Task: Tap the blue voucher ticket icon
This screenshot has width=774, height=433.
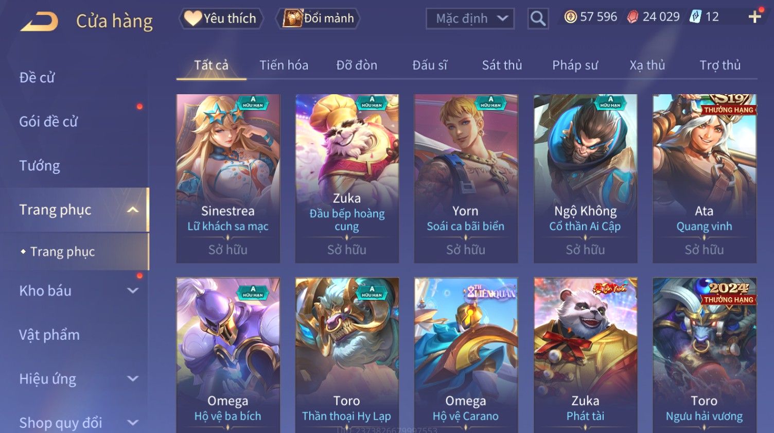Action: [695, 17]
